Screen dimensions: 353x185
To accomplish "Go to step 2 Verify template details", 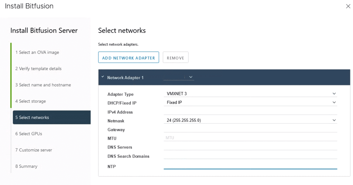I will 38,69.
